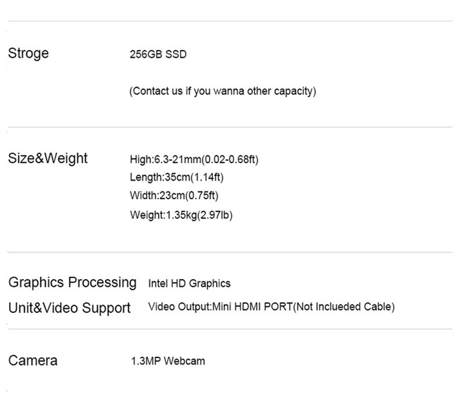Viewport: 465px width, 394px height.
Task: Select the 1.3MP Webcam value
Action: pyautogui.click(x=167, y=361)
